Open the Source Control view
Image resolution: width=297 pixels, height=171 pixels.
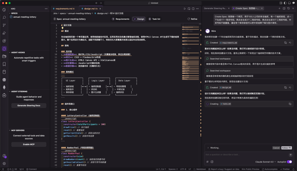click(4, 25)
